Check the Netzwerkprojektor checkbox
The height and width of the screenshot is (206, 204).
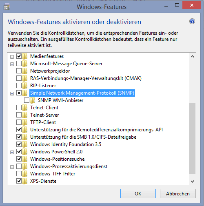coord(19,71)
